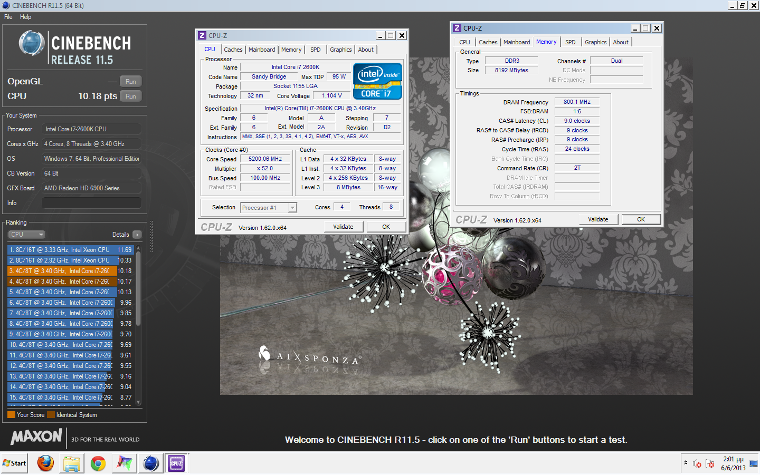Image resolution: width=760 pixels, height=475 pixels.
Task: Switch to CPU tab in Memory CPU-Z window
Action: pos(464,42)
